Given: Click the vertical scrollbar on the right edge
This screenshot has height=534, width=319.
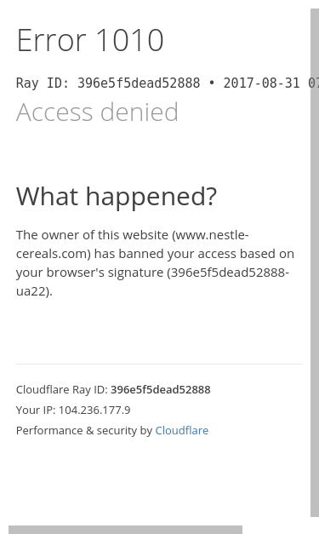Looking at the screenshot, I should 315,262.
